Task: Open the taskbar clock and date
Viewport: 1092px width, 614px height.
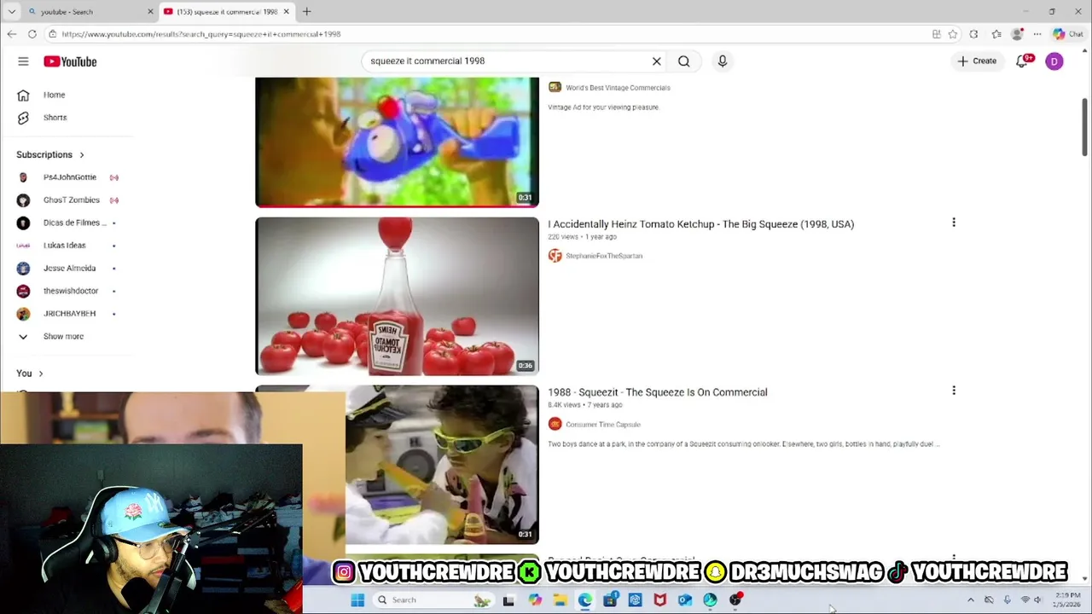Action: [x=1066, y=600]
